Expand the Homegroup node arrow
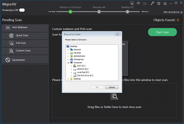The image size is (184, 124). (x=68, y=60)
